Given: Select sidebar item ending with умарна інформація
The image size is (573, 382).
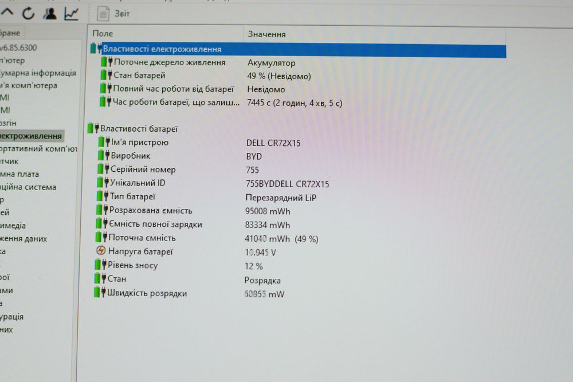Looking at the screenshot, I should [38, 73].
